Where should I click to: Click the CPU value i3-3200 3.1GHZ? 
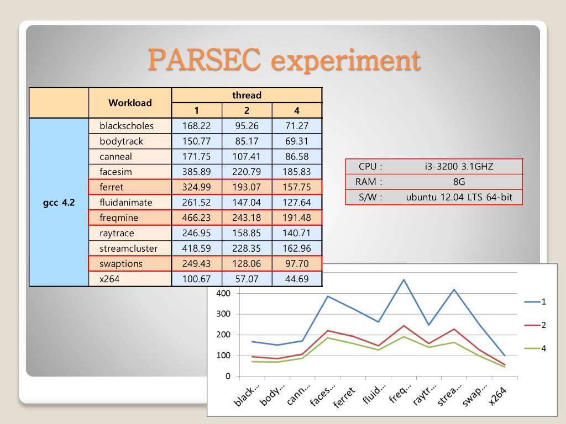(x=459, y=166)
